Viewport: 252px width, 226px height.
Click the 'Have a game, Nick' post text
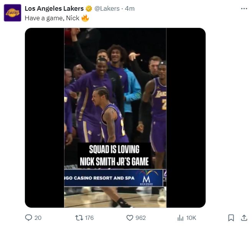pyautogui.click(x=52, y=18)
